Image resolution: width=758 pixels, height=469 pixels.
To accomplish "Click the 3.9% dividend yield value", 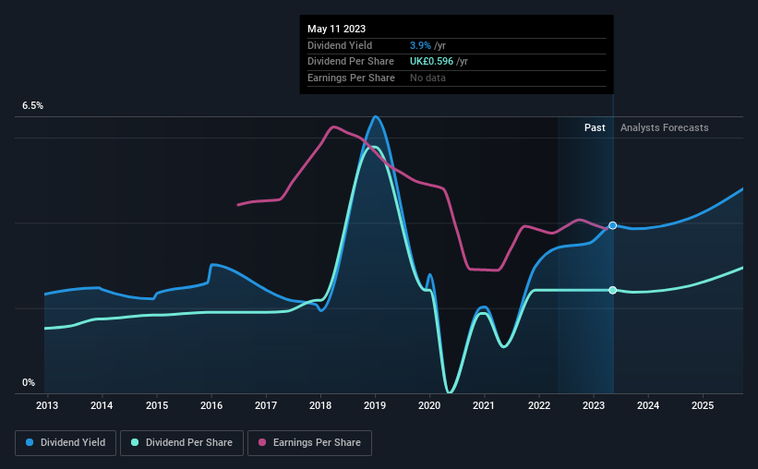I will tap(420, 45).
